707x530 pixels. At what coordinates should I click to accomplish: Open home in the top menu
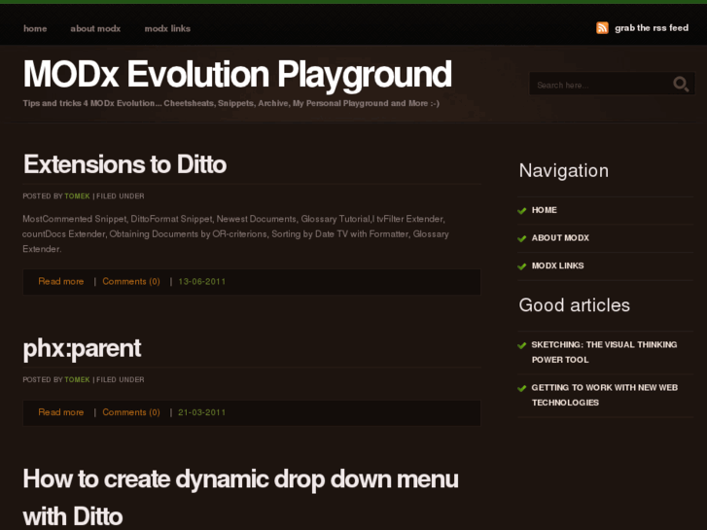[35, 28]
